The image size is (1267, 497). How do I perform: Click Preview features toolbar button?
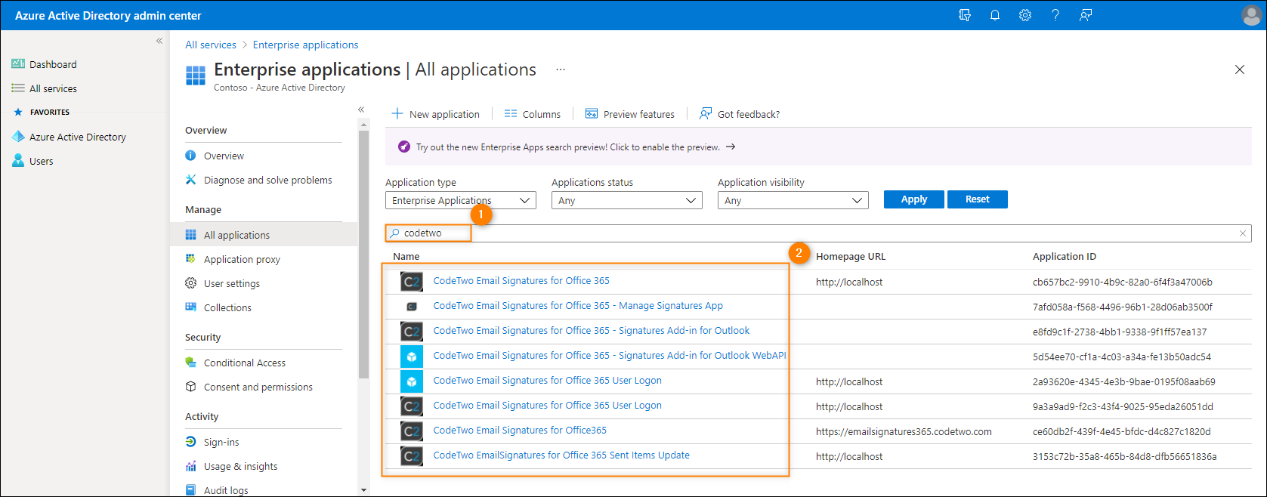coord(630,114)
